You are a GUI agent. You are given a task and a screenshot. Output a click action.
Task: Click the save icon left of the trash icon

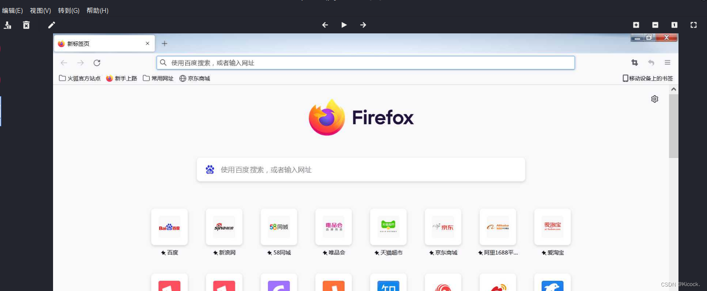pyautogui.click(x=8, y=25)
